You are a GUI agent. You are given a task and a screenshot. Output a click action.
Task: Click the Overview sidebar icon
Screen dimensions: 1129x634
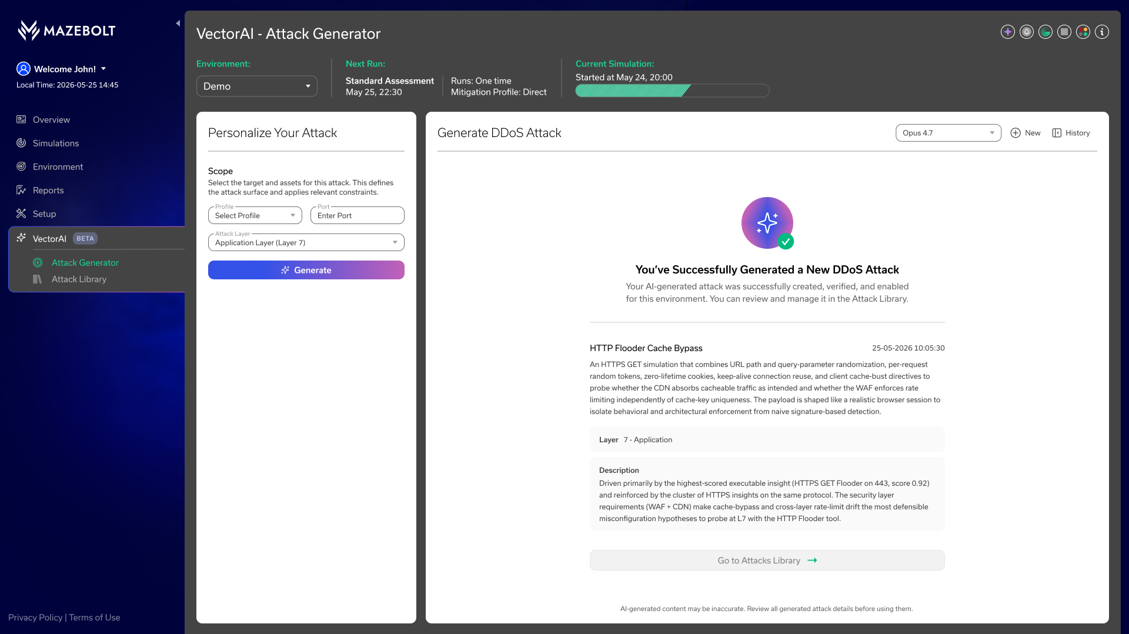21,119
